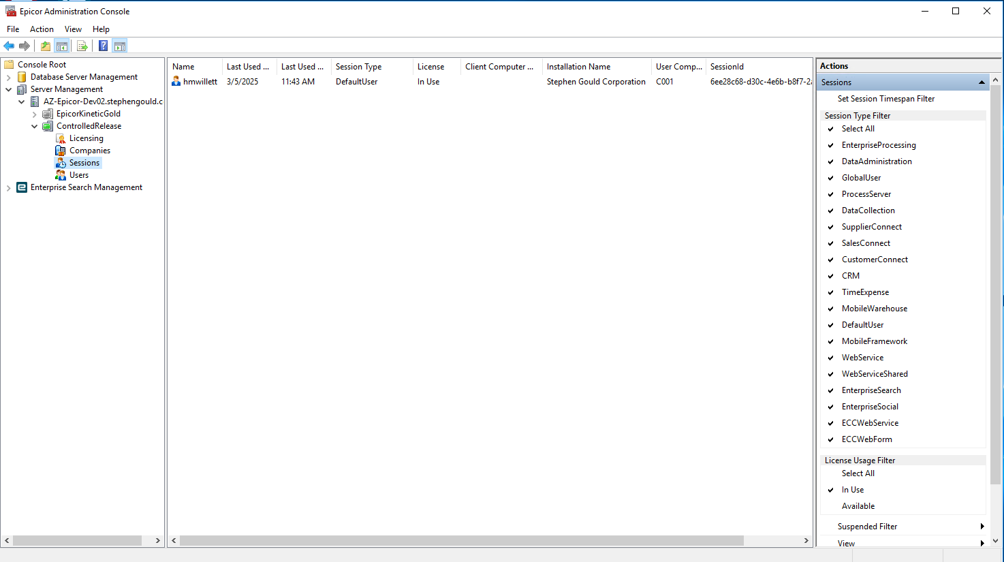Click the EpicorKineticGold application server icon
This screenshot has width=1004, height=562.
(48, 114)
